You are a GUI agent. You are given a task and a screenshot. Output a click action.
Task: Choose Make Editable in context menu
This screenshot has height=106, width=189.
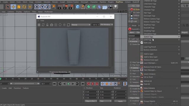(160, 88)
